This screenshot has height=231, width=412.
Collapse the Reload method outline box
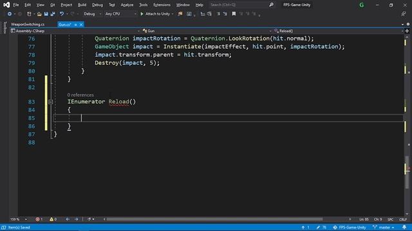[50, 101]
